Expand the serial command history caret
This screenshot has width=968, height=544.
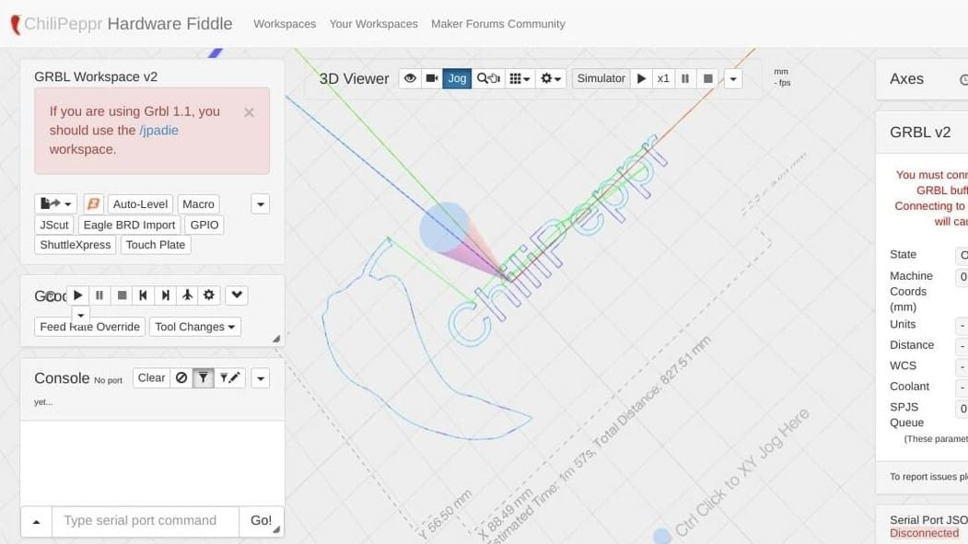37,522
